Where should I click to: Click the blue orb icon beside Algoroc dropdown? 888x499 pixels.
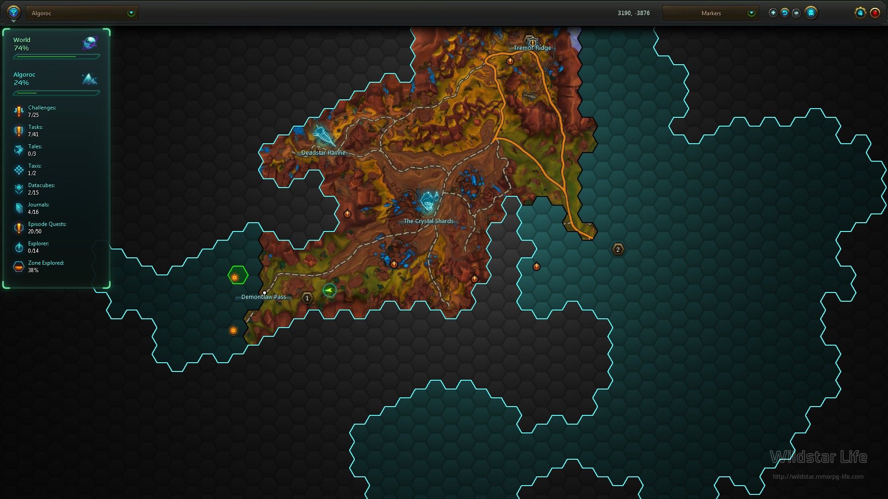(13, 12)
